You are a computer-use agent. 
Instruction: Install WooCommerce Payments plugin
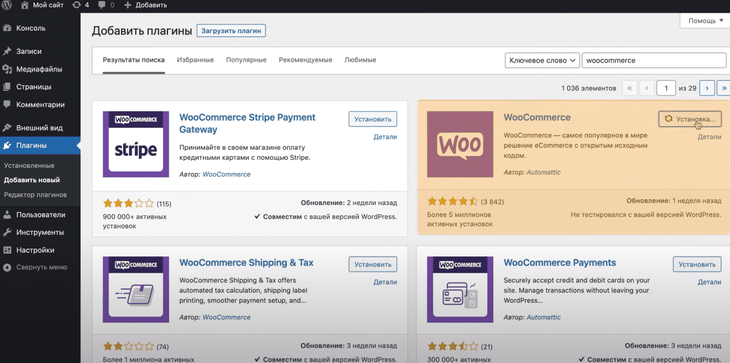[697, 264]
